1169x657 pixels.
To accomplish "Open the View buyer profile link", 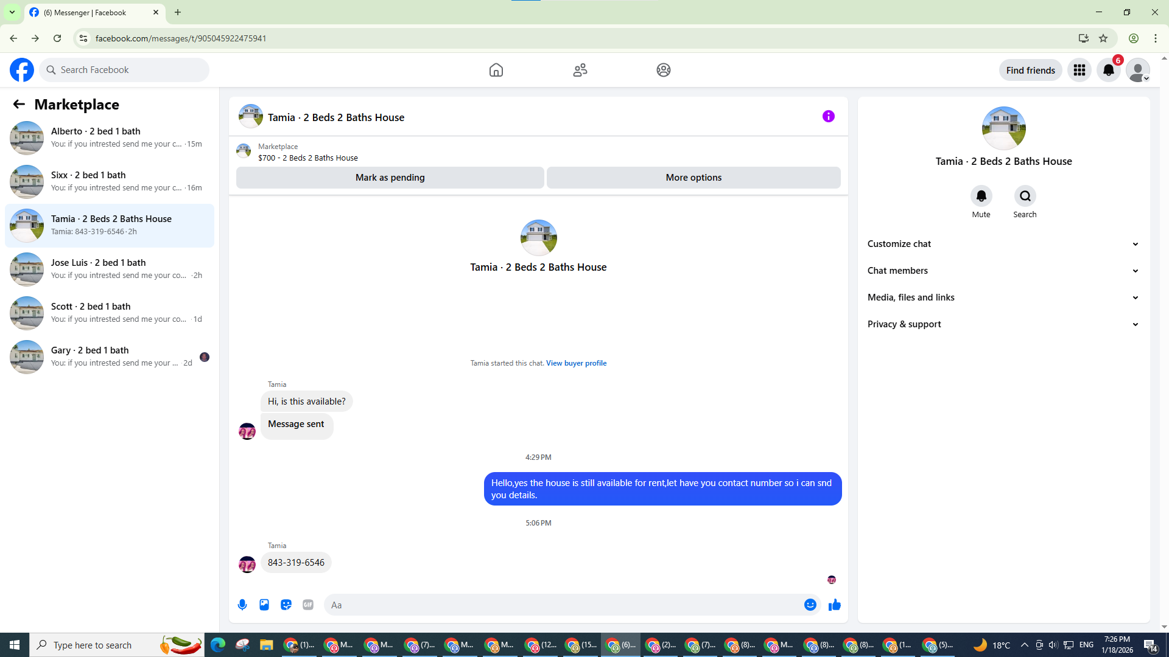I will pyautogui.click(x=576, y=363).
